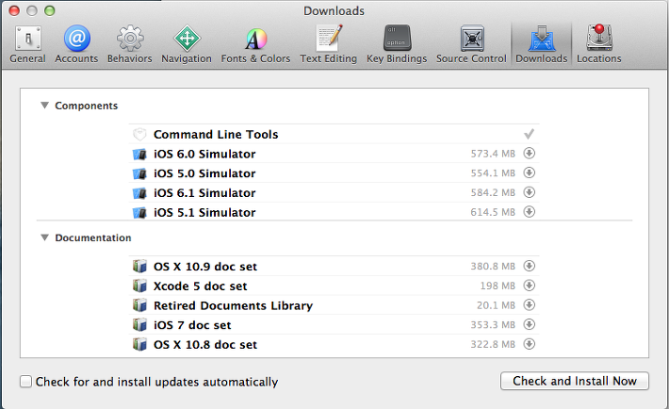The image size is (669, 409).
Task: Click Check and Install Now button
Action: point(574,381)
